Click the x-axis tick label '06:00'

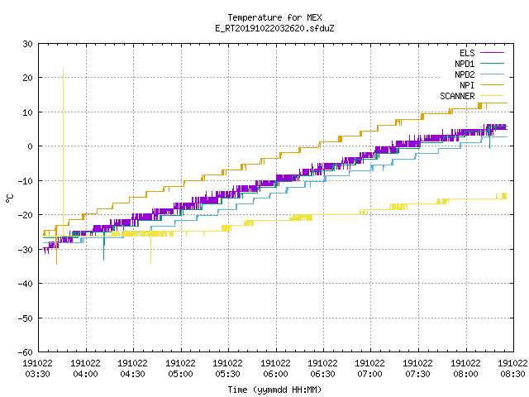[275, 374]
